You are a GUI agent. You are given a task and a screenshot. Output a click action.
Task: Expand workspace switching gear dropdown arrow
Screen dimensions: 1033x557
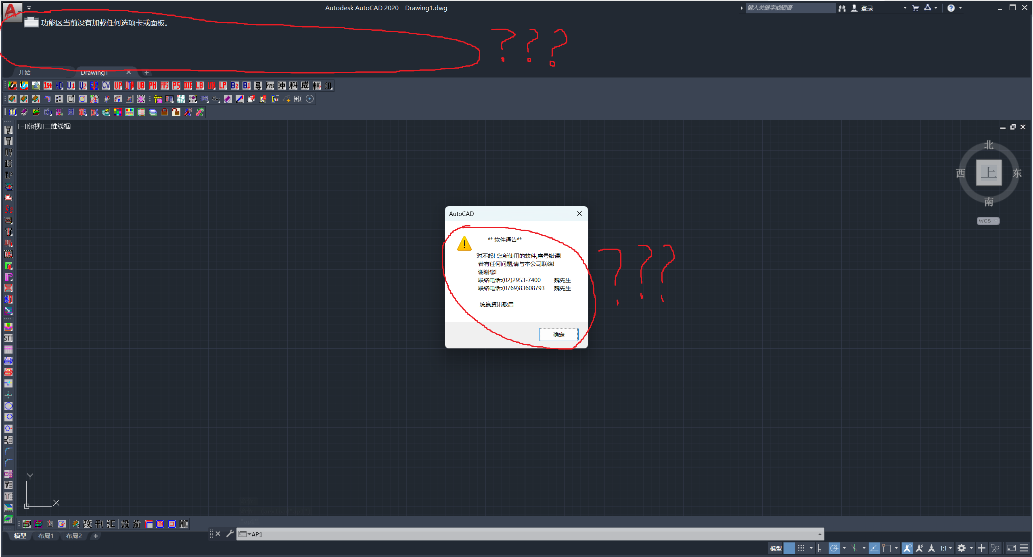[972, 548]
